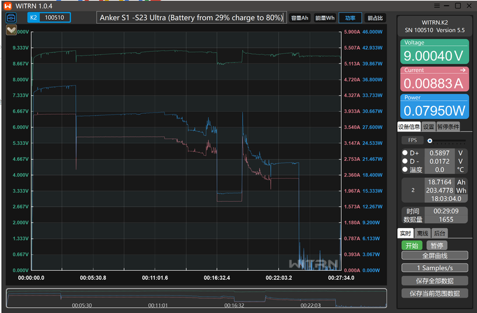Click the 全屏曲线 fullscreen curve button

434,256
